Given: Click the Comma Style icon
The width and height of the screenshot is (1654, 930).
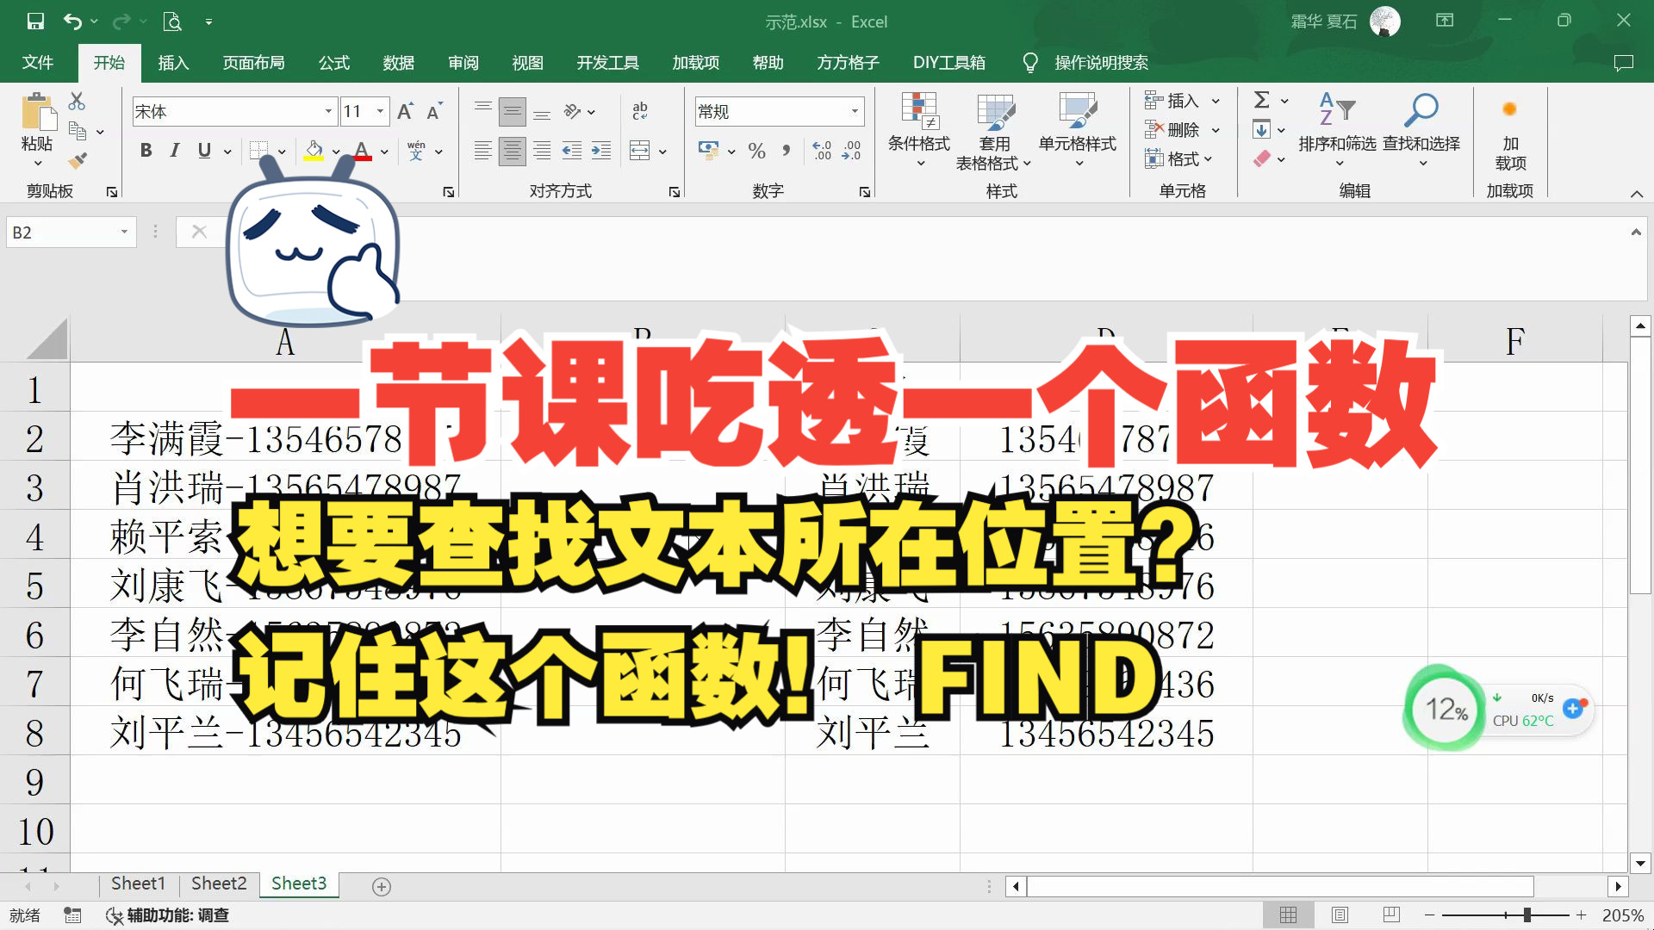Looking at the screenshot, I should click(x=786, y=151).
